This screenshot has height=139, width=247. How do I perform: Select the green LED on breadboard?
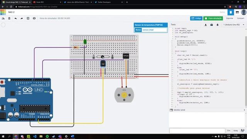(x=85, y=42)
